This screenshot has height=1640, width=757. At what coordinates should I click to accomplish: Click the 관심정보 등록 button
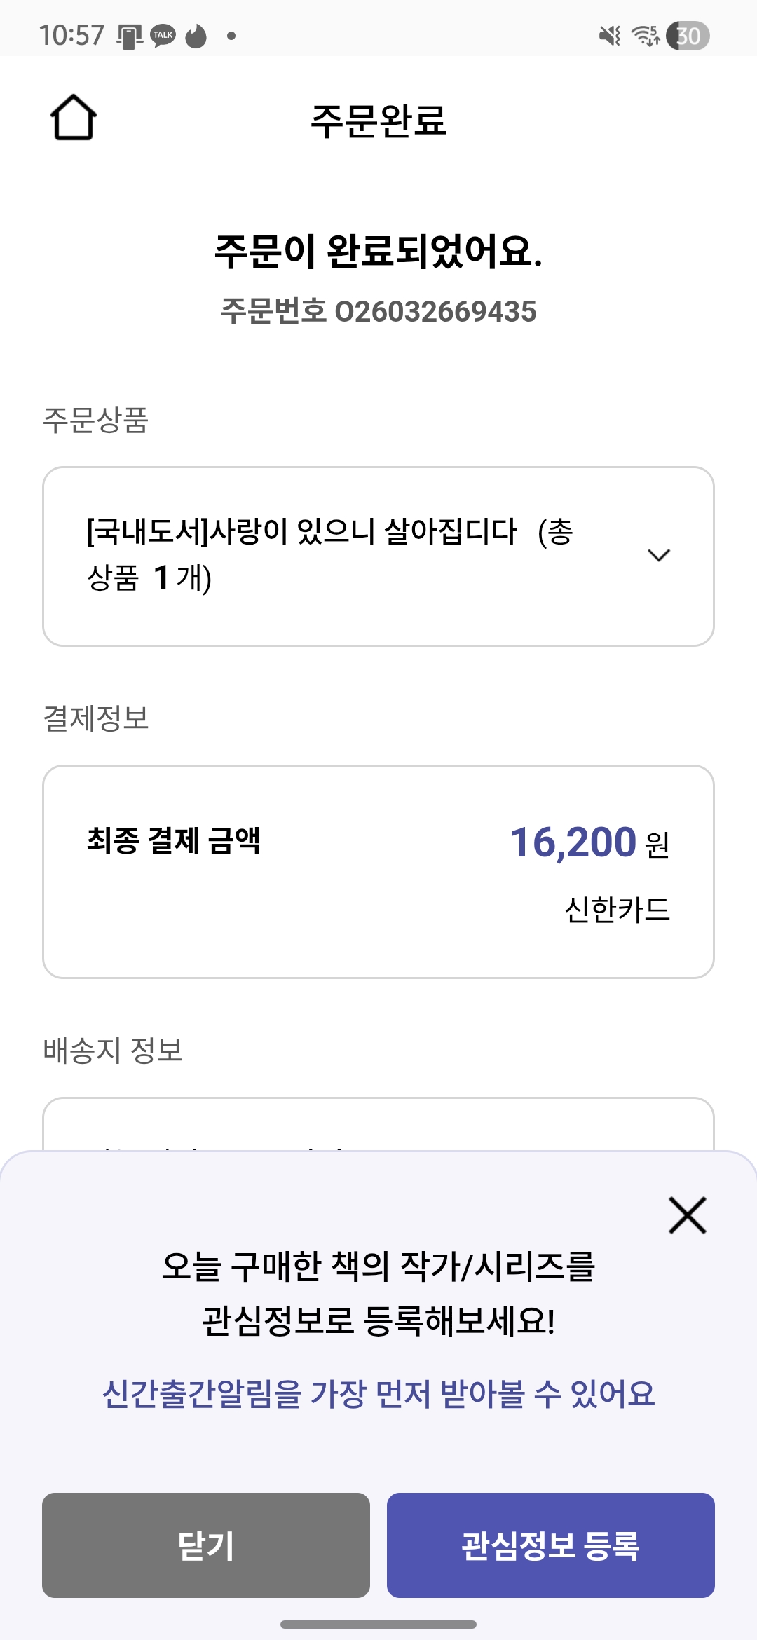click(551, 1545)
